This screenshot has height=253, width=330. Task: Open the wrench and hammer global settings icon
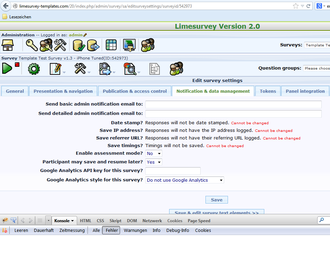coord(60,45)
